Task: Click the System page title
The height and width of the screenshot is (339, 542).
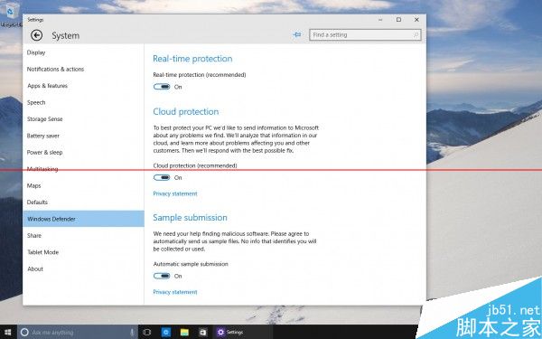Action: pos(66,35)
